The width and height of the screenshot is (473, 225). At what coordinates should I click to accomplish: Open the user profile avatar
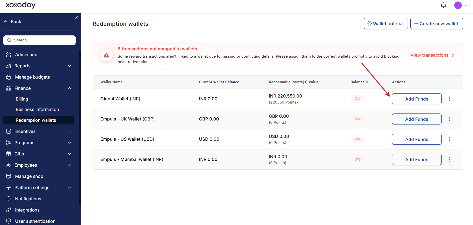458,5
